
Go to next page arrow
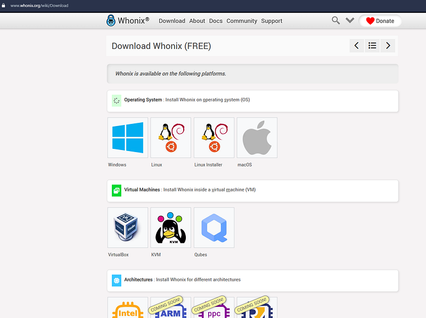point(388,46)
